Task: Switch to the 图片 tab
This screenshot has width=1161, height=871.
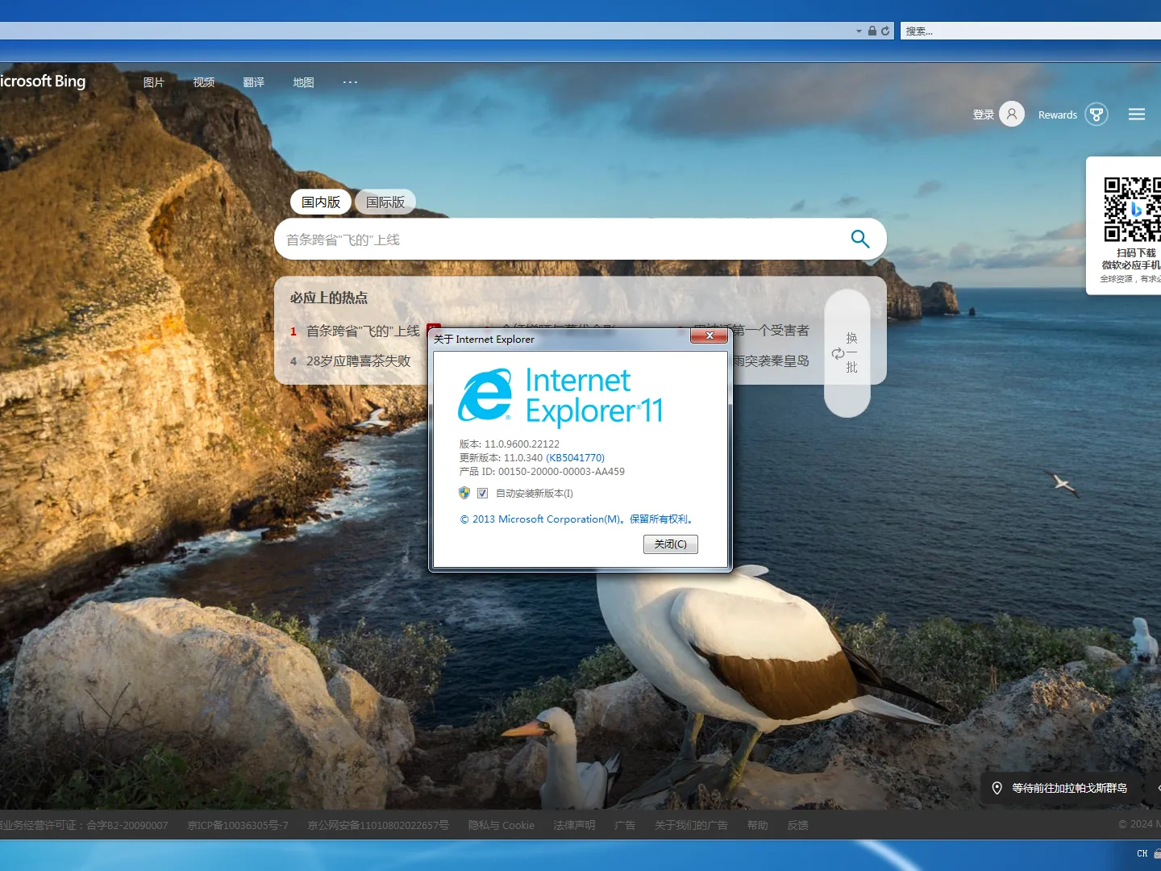Action: click(153, 81)
